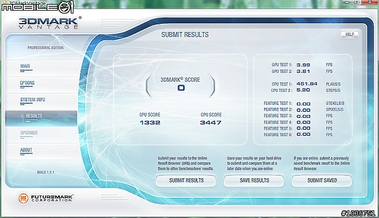Click the GPU score value 1332

(x=150, y=123)
